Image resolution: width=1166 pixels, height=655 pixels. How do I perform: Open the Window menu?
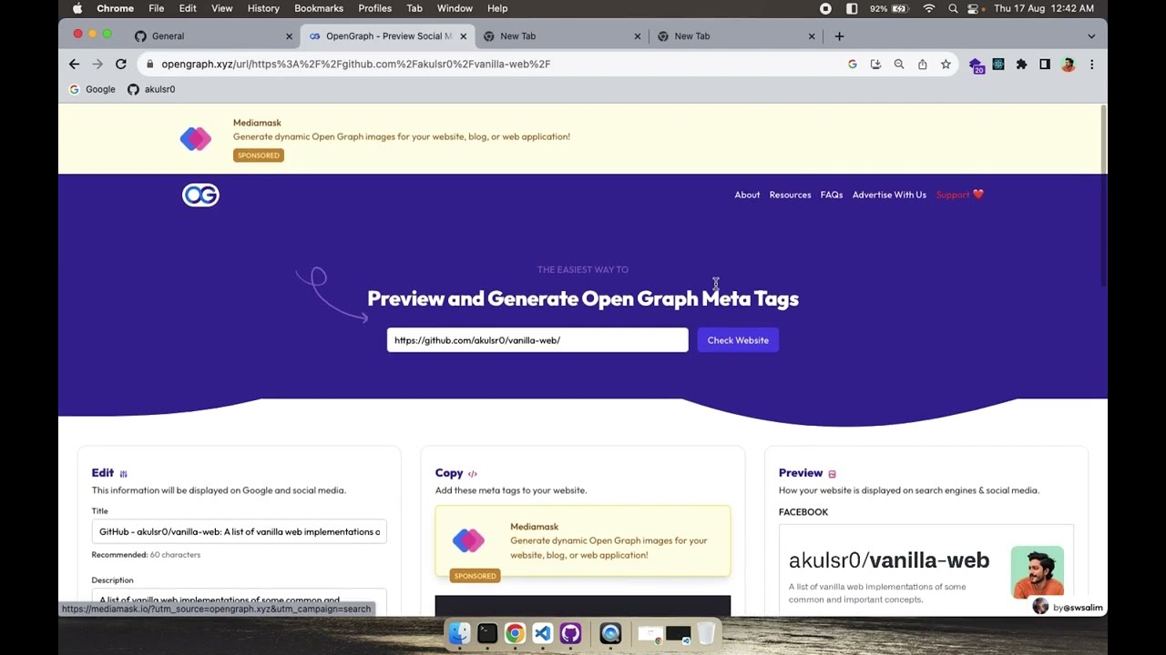coord(455,8)
